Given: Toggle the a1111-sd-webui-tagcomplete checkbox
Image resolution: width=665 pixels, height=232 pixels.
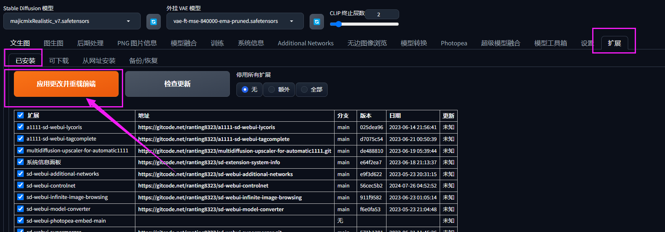Looking at the screenshot, I should click(20, 138).
